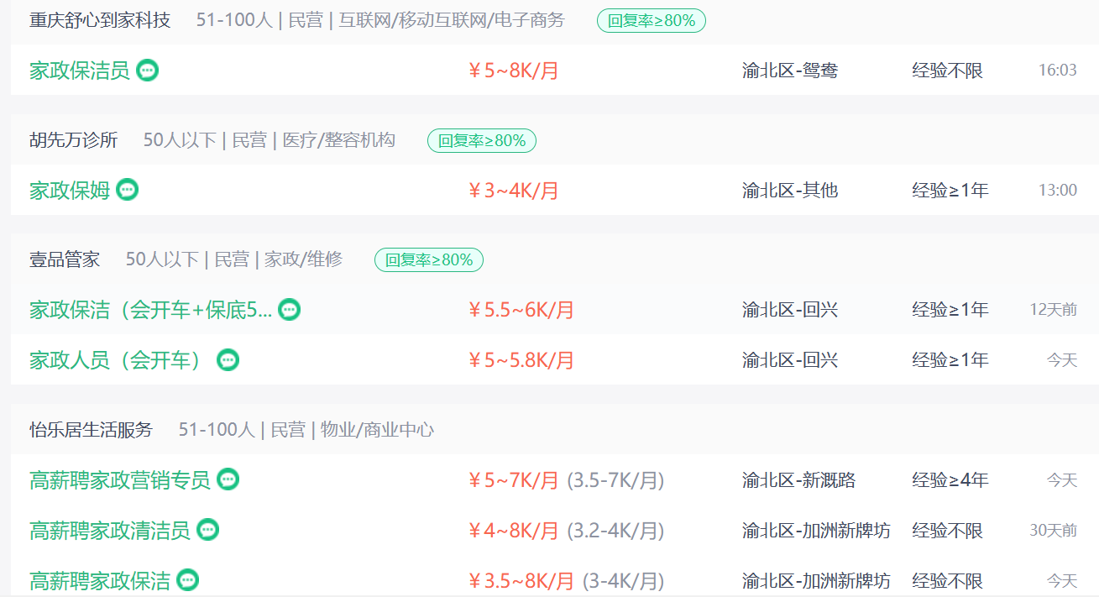Image resolution: width=1099 pixels, height=597 pixels.
Task: Visit 怡乐居生活服务 company profile
Action: click(92, 430)
